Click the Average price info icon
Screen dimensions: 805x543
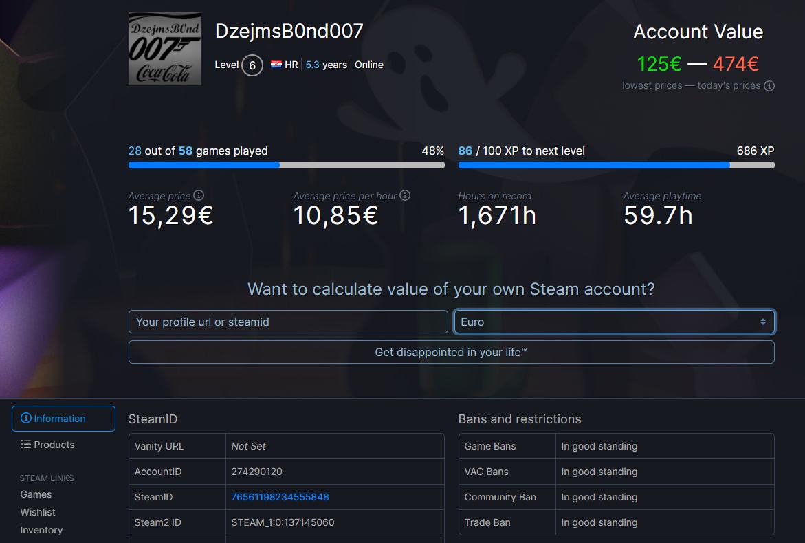[199, 195]
